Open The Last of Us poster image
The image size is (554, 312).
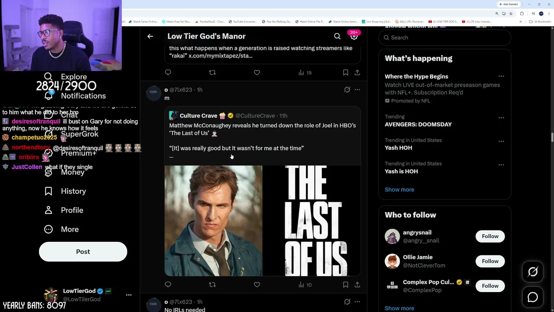click(312, 221)
